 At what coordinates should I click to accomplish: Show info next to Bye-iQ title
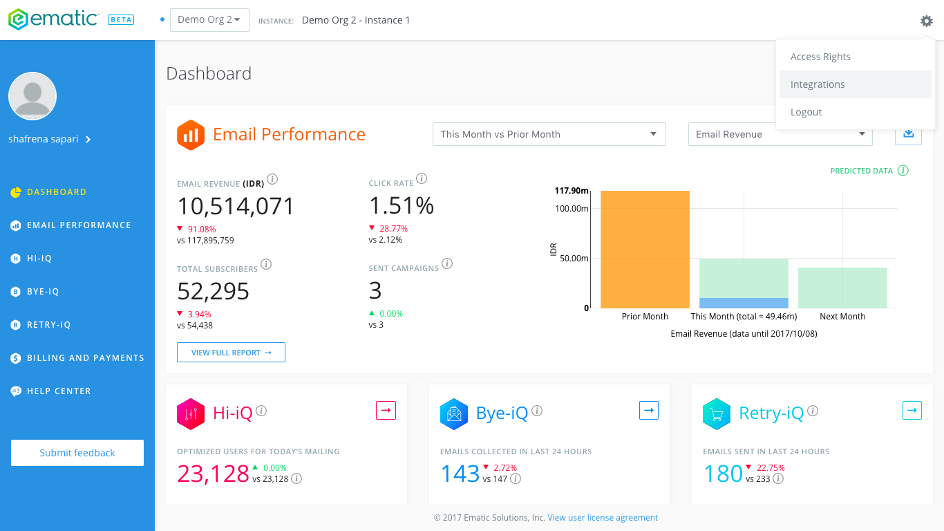[537, 411]
